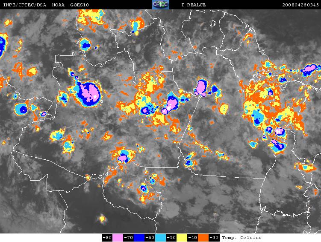Click the T_REALCE product label
Viewport: 321px width, 242px height.
pyautogui.click(x=194, y=5)
